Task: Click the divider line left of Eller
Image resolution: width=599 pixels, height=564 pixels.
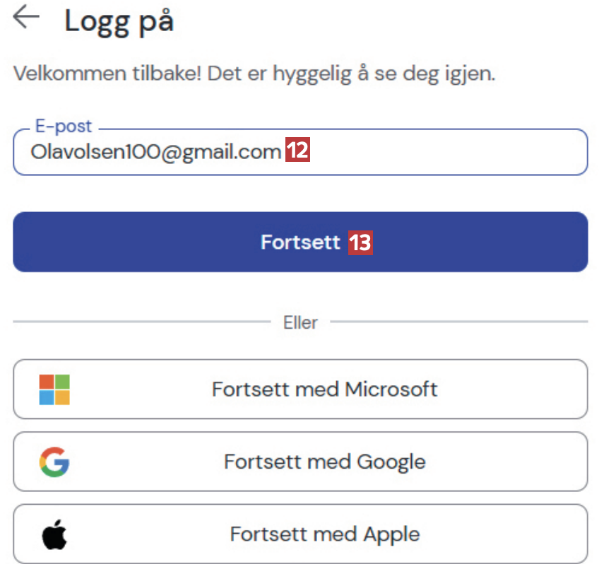Action: [141, 322]
